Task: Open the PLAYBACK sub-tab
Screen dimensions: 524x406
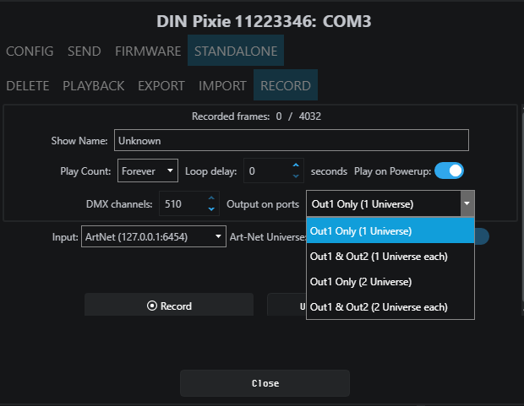Action: (94, 86)
